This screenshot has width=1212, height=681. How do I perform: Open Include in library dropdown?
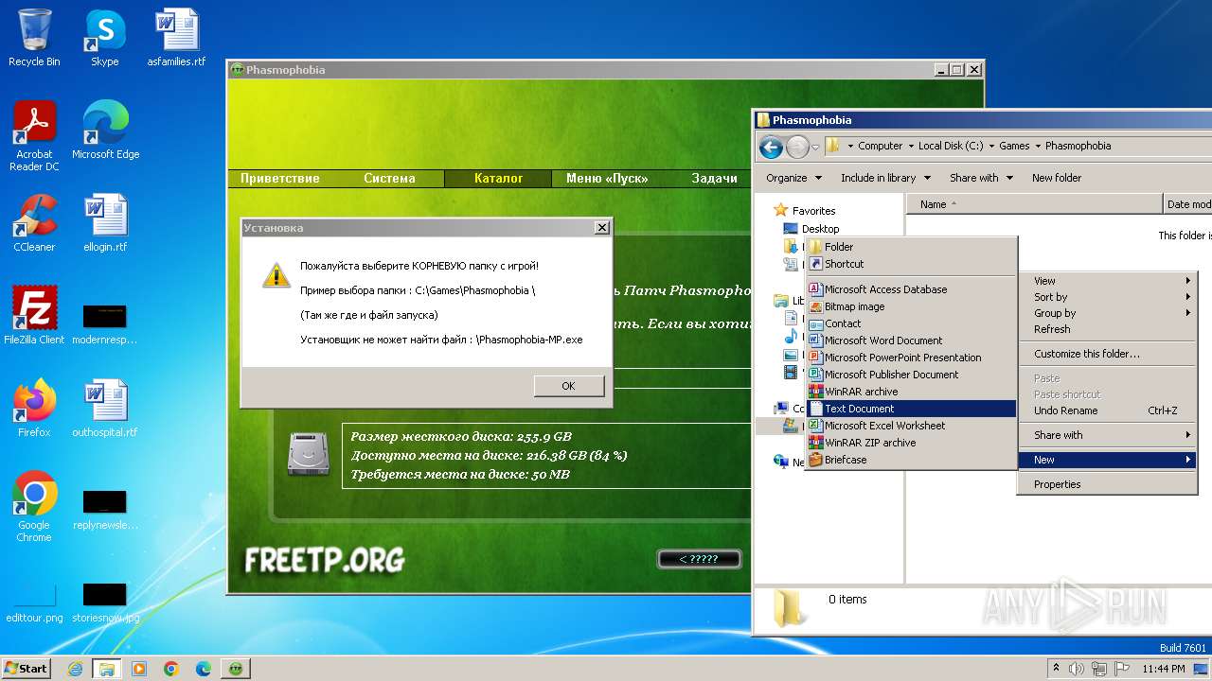coord(885,178)
